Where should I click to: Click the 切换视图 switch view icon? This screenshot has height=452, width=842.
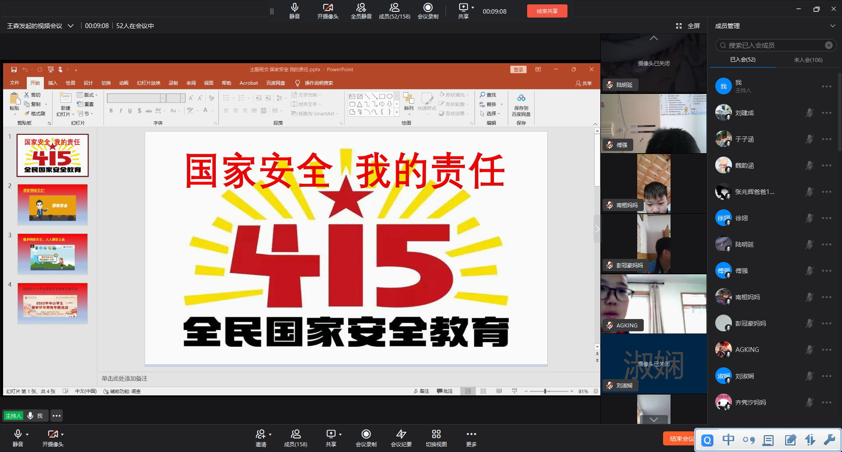pyautogui.click(x=436, y=434)
